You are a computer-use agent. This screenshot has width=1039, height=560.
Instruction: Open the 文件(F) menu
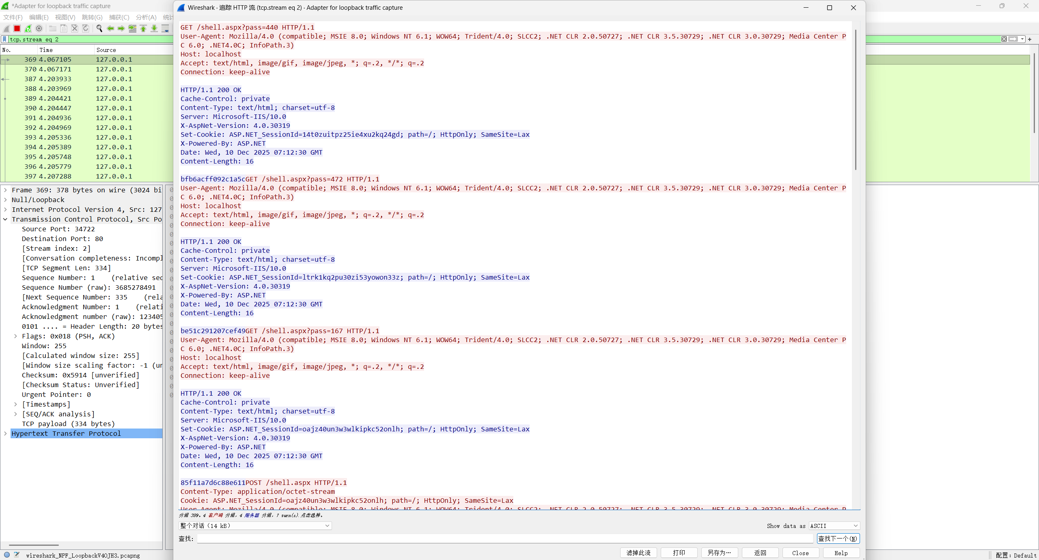click(x=13, y=17)
